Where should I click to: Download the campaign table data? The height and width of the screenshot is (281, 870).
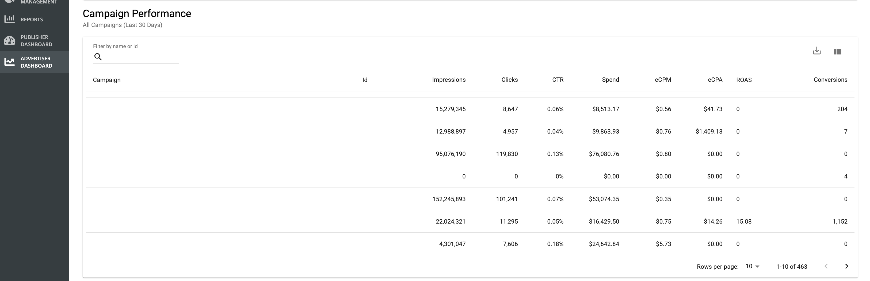coord(817,51)
